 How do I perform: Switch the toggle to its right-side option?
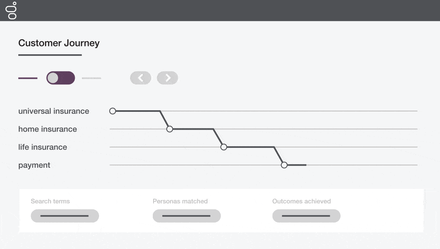point(68,78)
